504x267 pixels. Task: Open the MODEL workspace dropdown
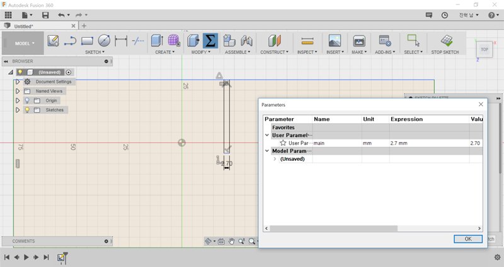click(x=25, y=43)
